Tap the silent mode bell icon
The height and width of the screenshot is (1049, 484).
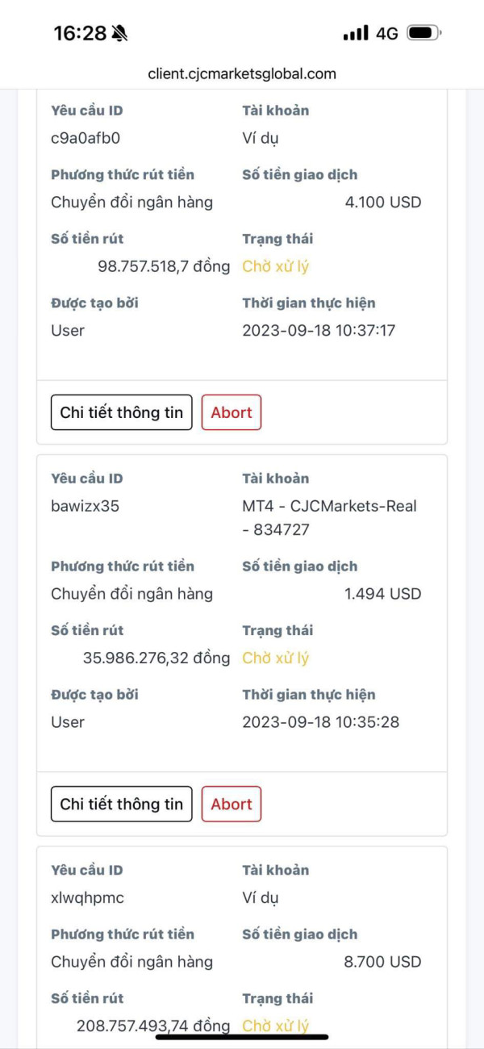[120, 33]
